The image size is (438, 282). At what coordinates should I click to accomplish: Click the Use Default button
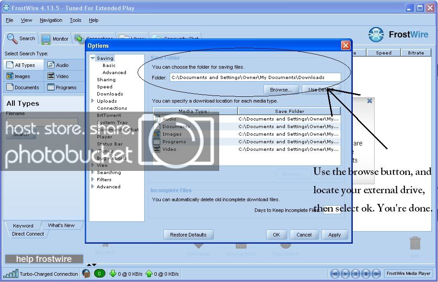click(x=321, y=90)
